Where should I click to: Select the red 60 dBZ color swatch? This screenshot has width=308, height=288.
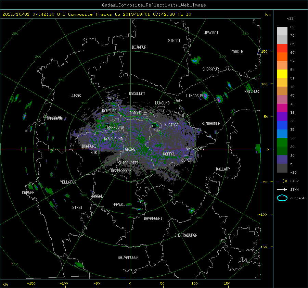(282, 48)
